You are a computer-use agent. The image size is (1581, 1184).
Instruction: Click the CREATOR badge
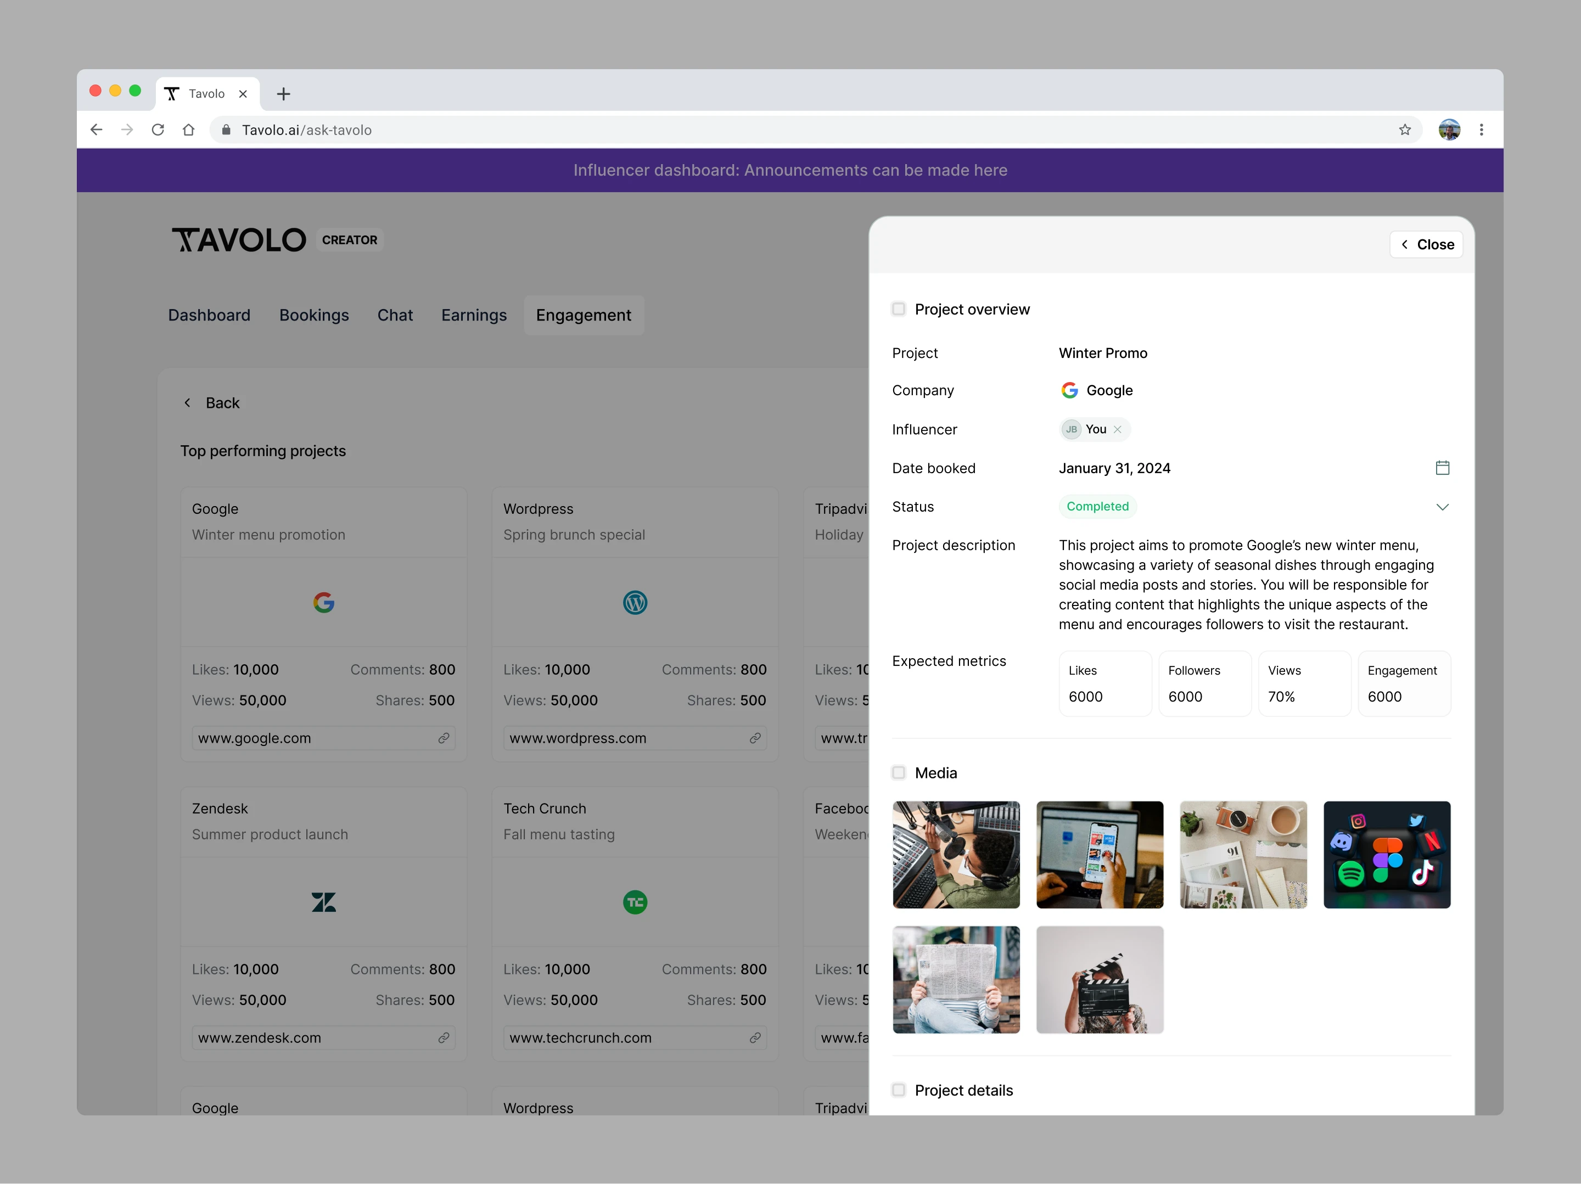click(x=350, y=240)
